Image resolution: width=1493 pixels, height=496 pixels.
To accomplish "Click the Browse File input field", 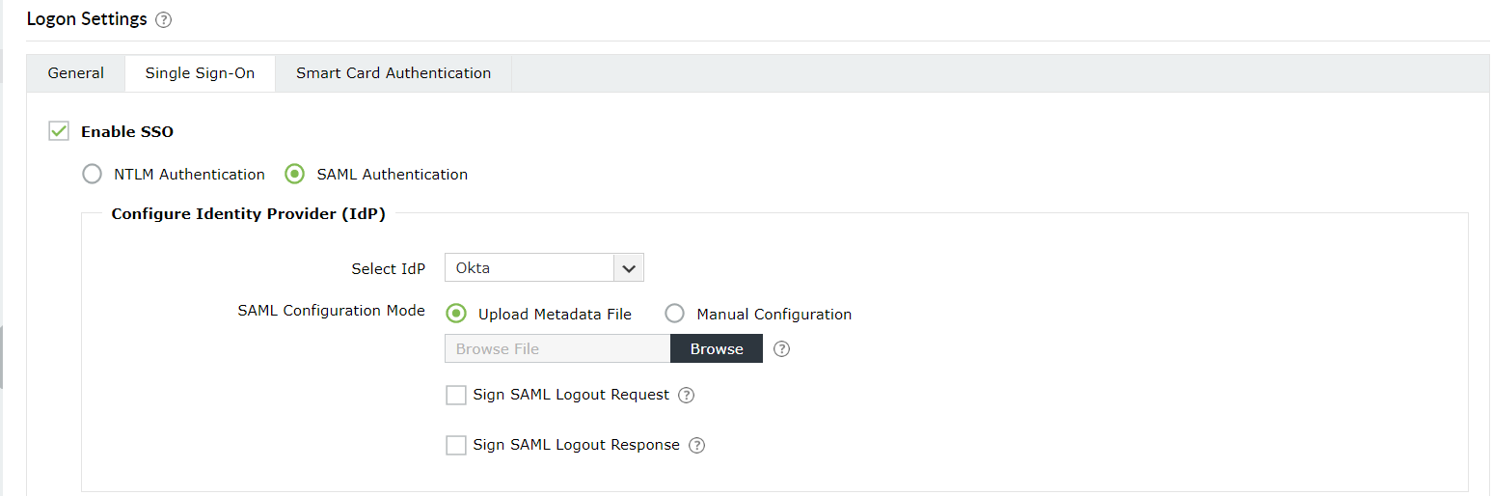I will pyautogui.click(x=557, y=349).
